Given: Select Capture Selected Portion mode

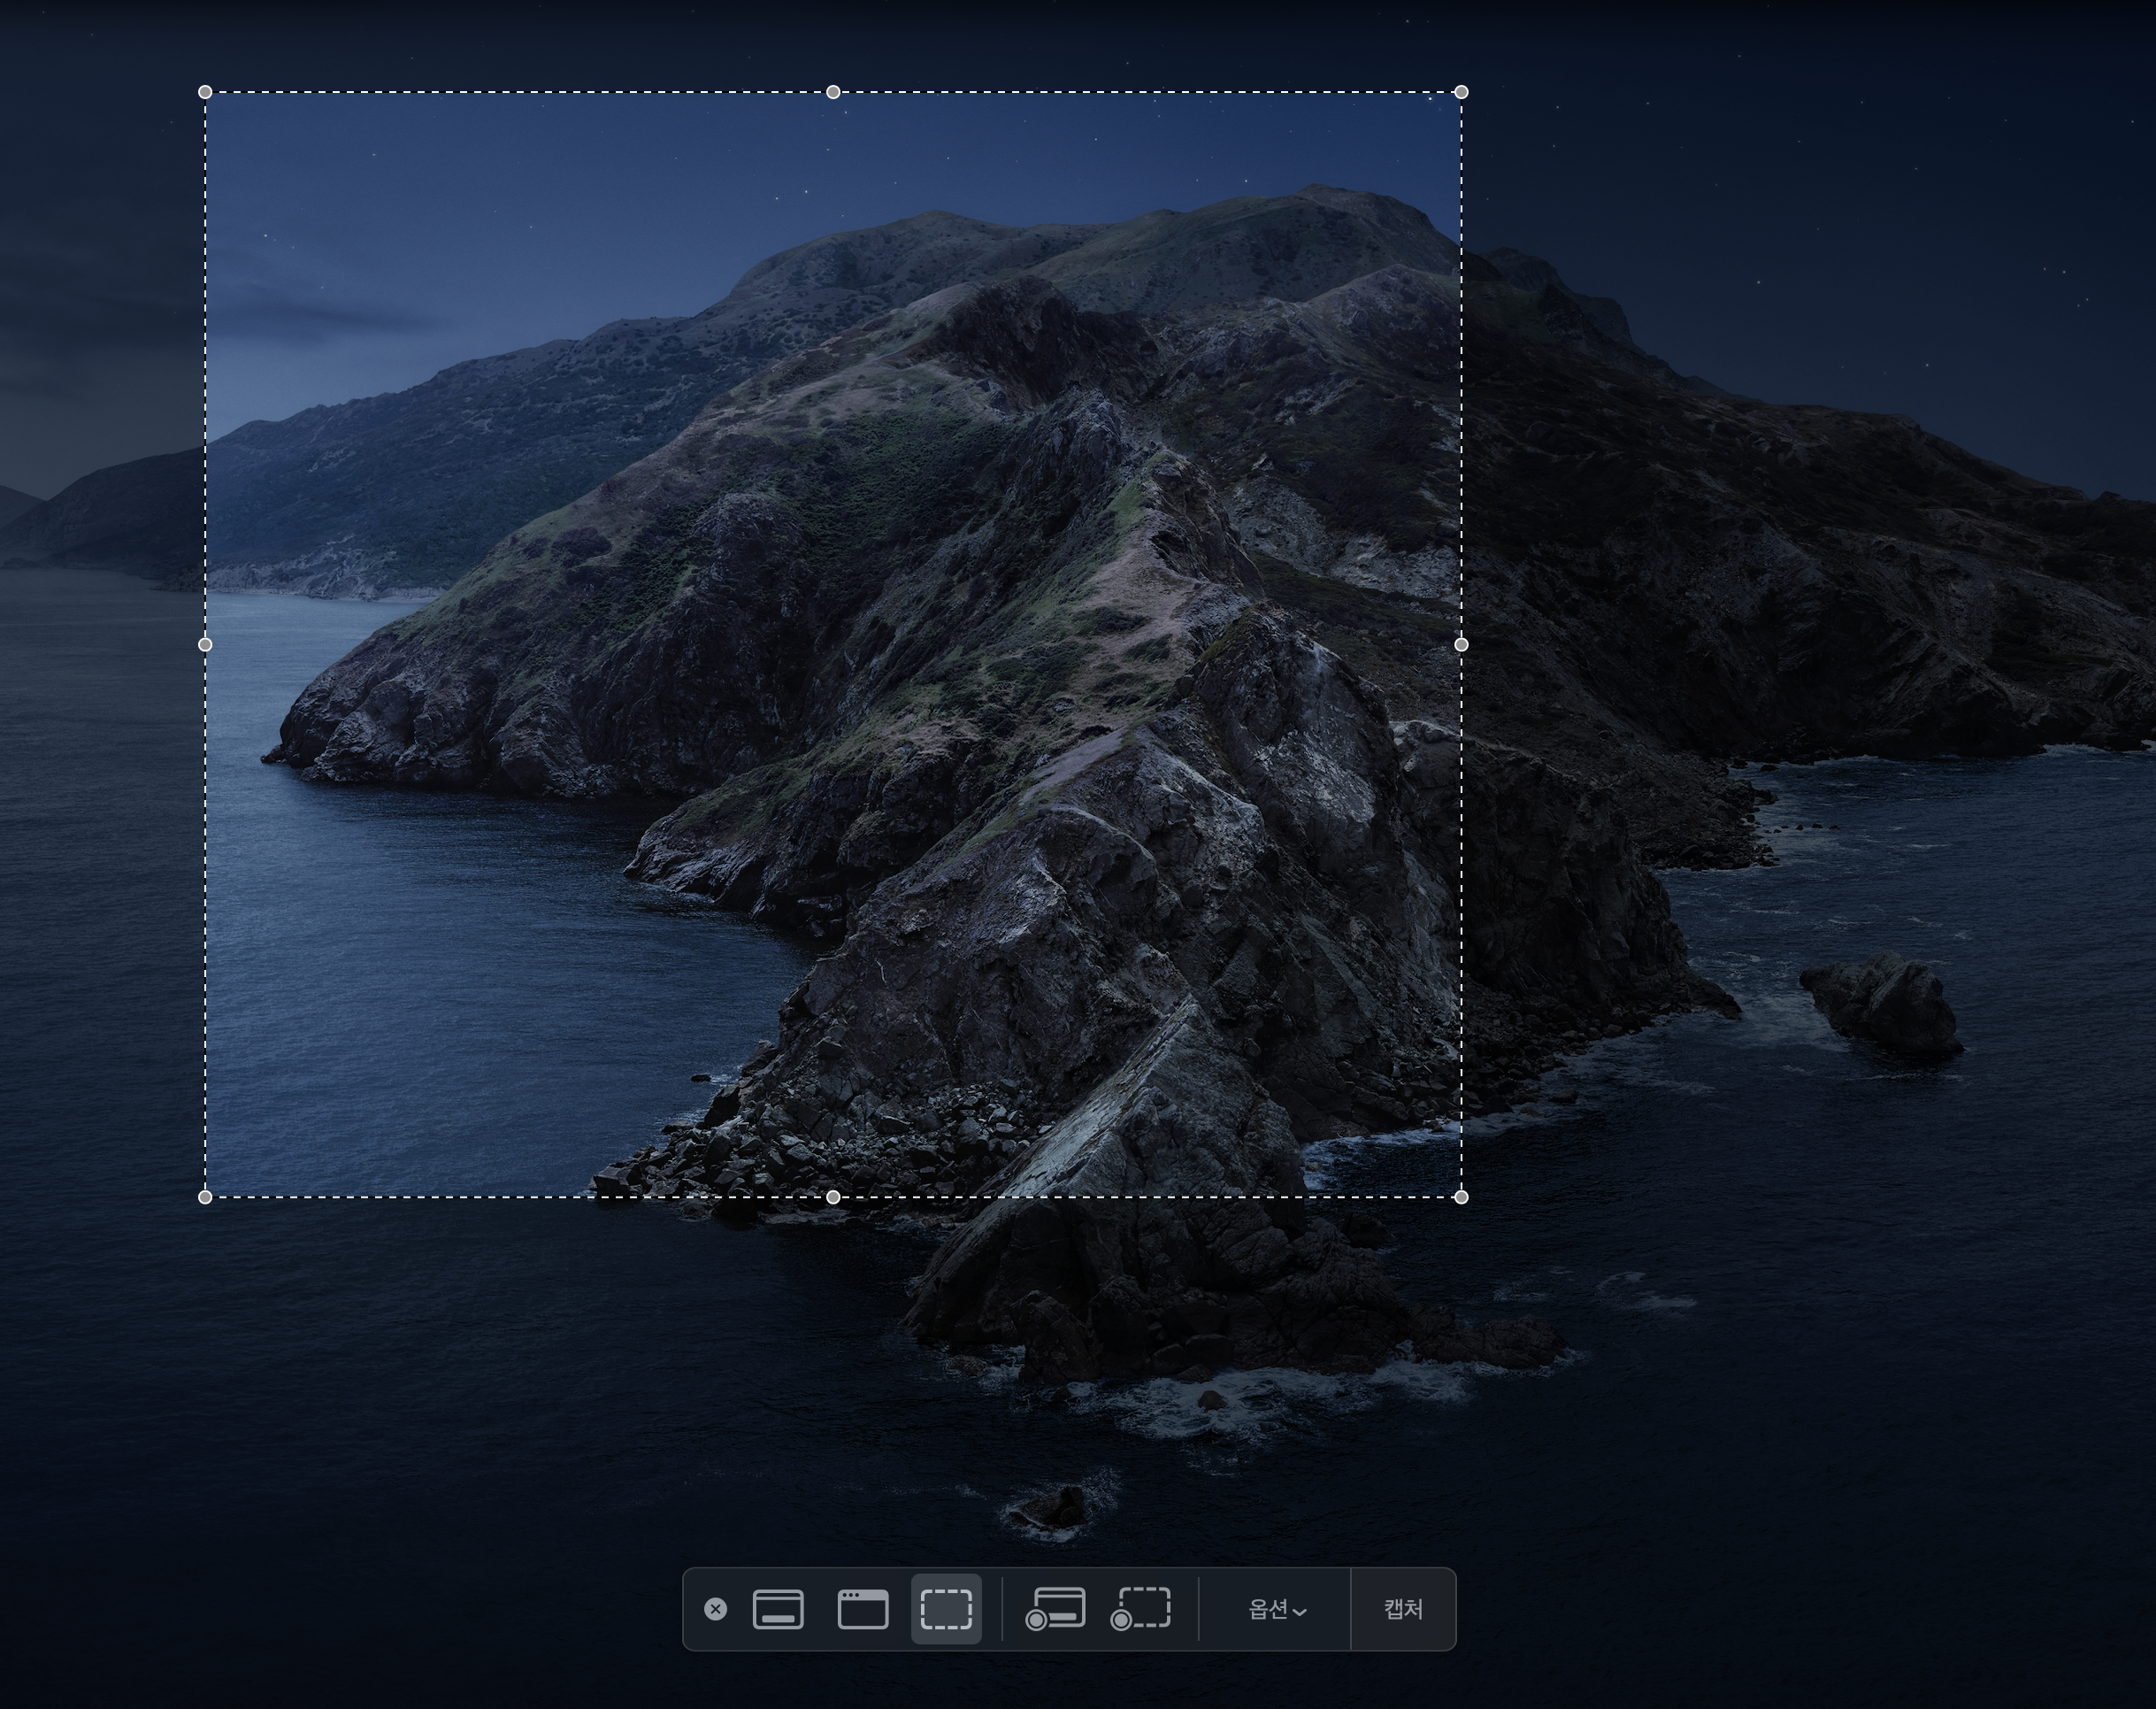Looking at the screenshot, I should pyautogui.click(x=946, y=1609).
